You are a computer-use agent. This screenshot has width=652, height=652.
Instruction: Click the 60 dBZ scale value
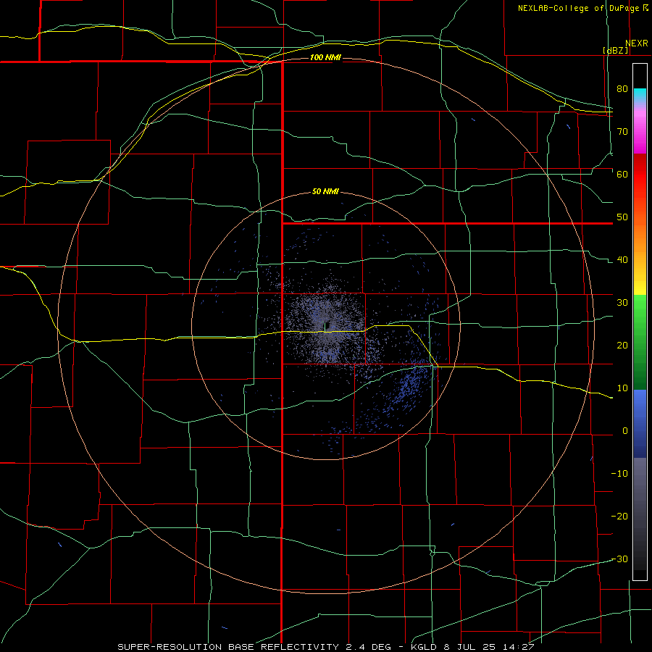click(622, 174)
